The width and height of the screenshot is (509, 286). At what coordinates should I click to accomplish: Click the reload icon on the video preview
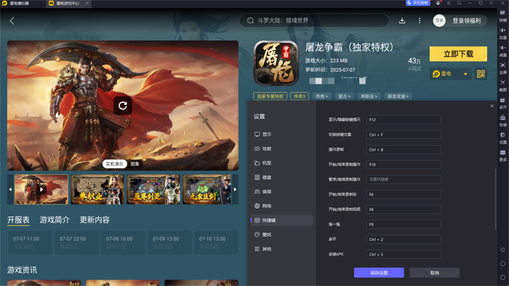[x=123, y=105]
